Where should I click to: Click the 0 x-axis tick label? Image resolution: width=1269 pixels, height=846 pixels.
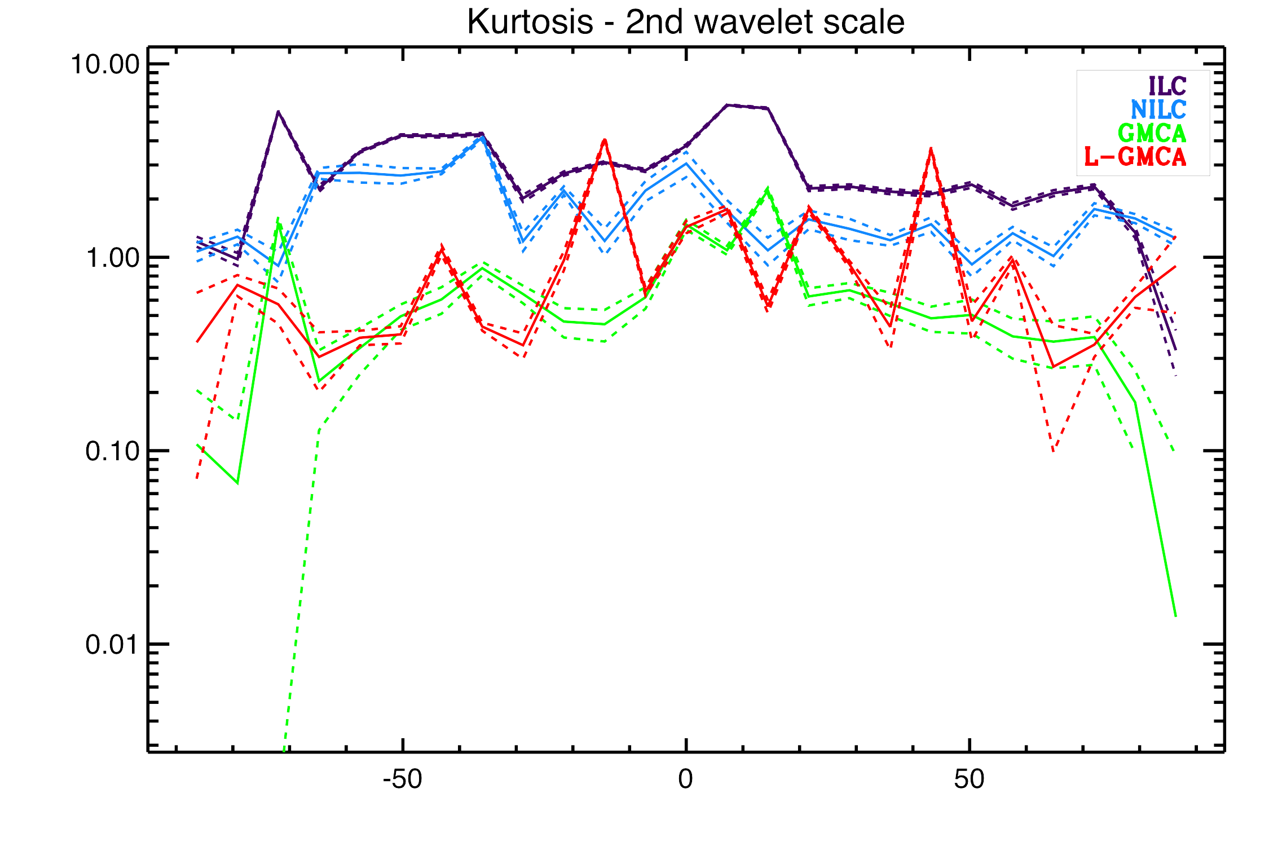(x=685, y=779)
